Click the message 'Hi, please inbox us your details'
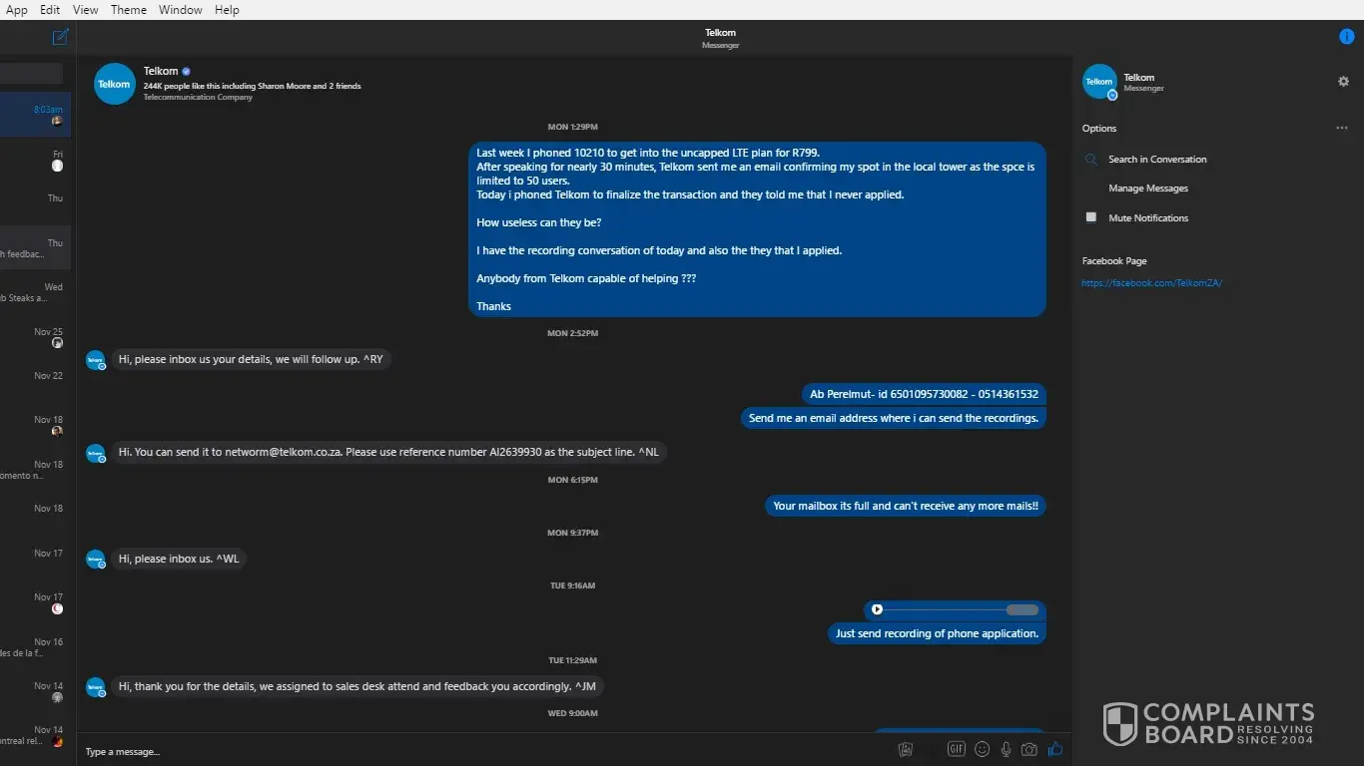The height and width of the screenshot is (766, 1364). pyautogui.click(x=251, y=359)
